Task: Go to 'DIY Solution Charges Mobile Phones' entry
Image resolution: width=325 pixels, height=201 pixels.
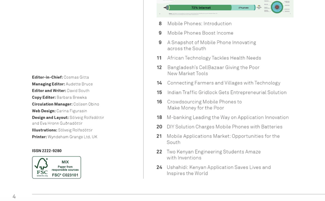Action: [224, 127]
